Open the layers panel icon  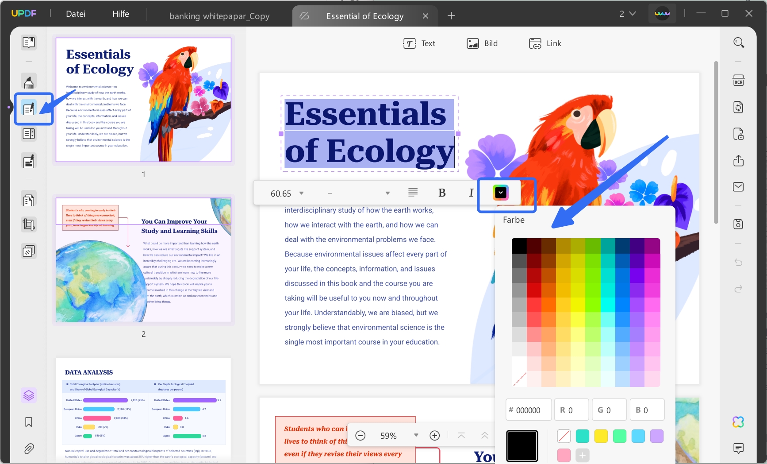pos(29,395)
